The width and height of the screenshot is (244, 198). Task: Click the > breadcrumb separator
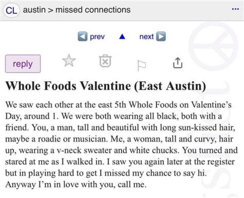point(50,10)
